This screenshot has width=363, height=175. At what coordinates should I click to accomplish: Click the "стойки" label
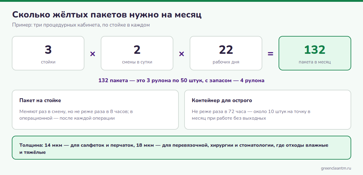(48, 62)
